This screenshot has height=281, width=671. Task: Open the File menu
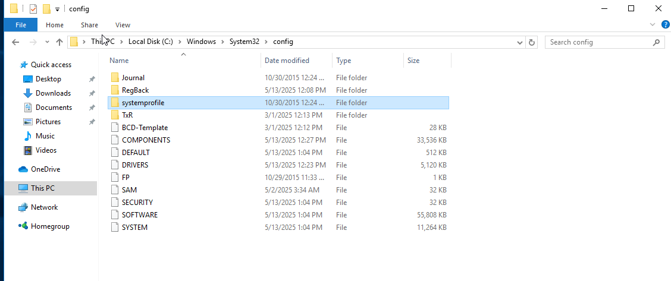tap(20, 25)
